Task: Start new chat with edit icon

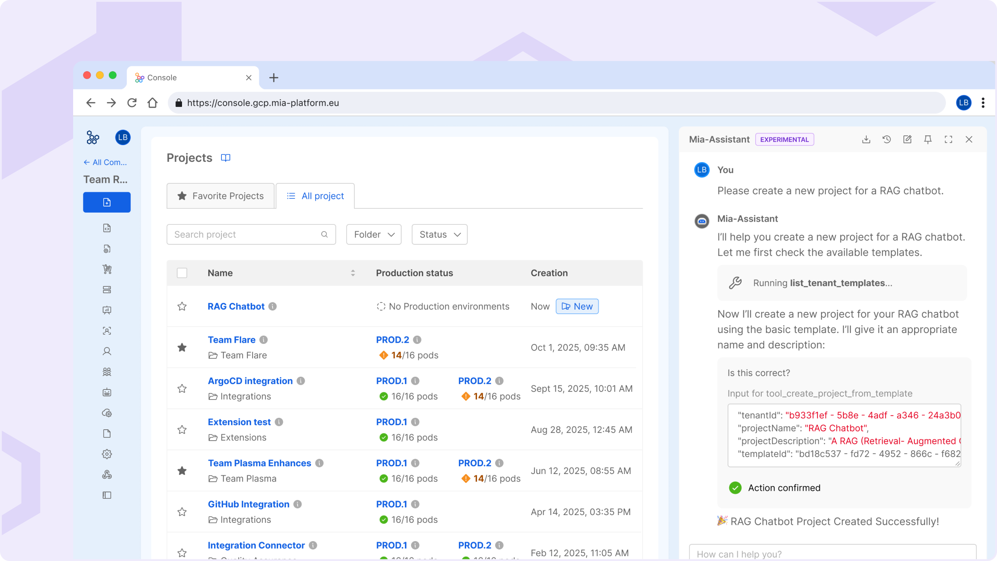Action: coord(907,139)
